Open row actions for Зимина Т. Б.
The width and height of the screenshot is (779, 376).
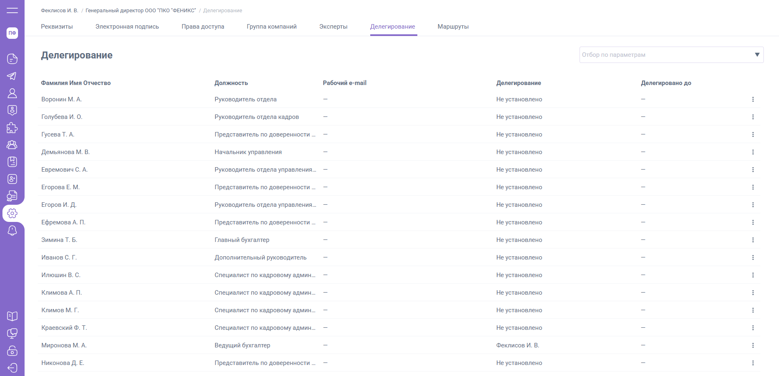tap(753, 240)
